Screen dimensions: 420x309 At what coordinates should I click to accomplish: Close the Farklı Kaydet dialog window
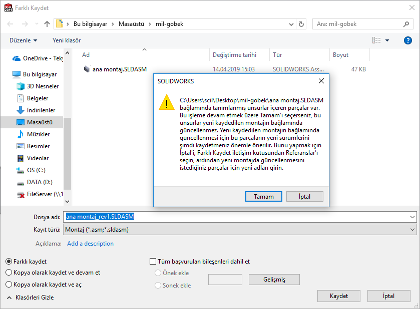(412, 8)
